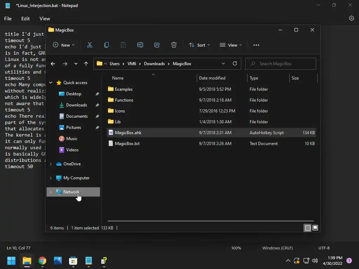The image size is (359, 269).
Task: Click the 100% zoom level in Notepad status bar
Action: (236, 248)
